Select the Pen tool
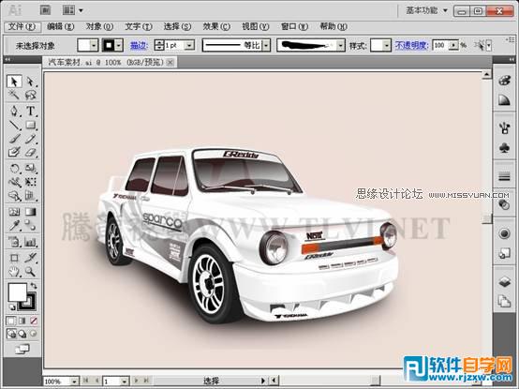Viewport: 519px width, 389px height. tap(14, 111)
